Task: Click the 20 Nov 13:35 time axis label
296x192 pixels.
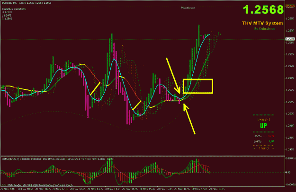Action: coord(95,189)
